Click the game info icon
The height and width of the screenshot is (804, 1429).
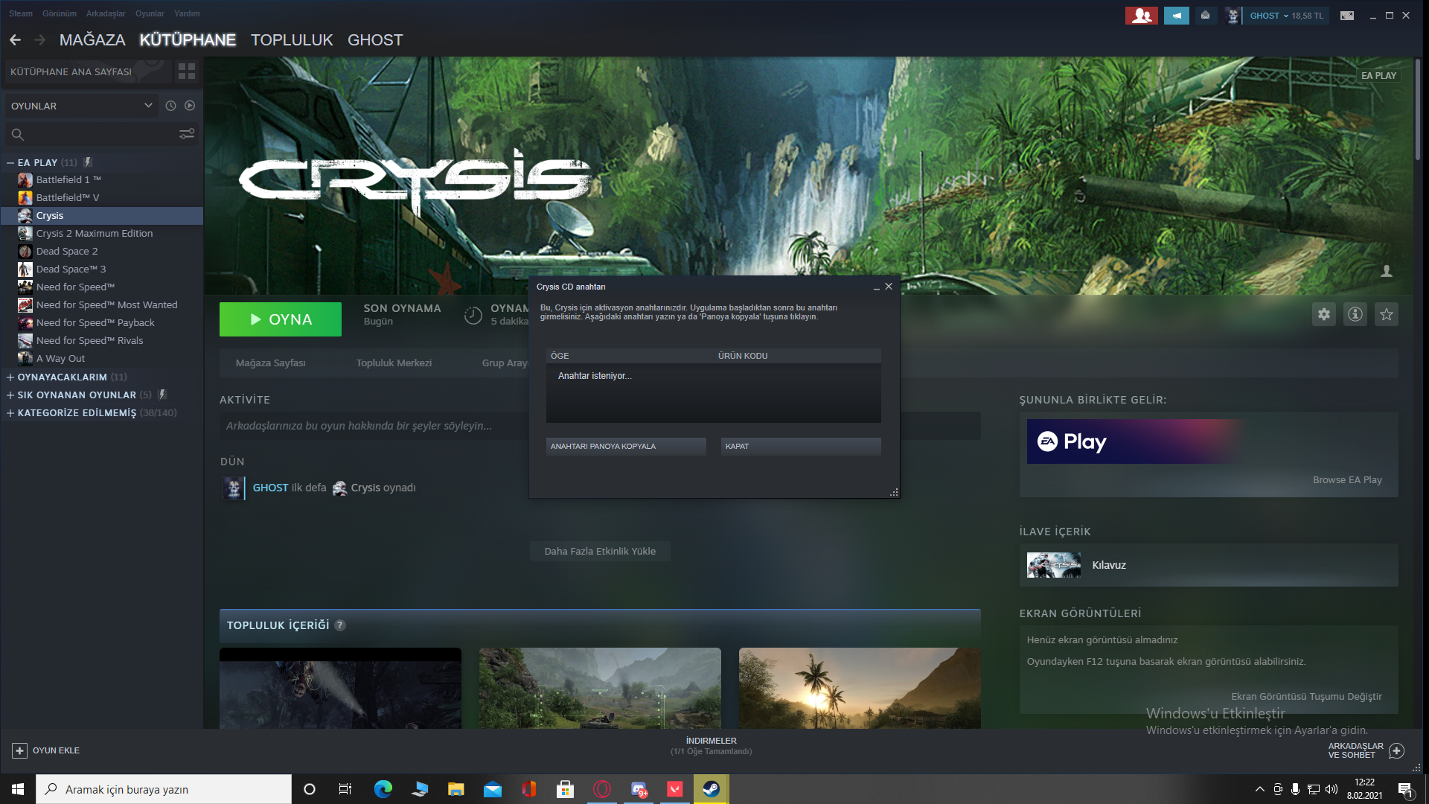pos(1355,314)
